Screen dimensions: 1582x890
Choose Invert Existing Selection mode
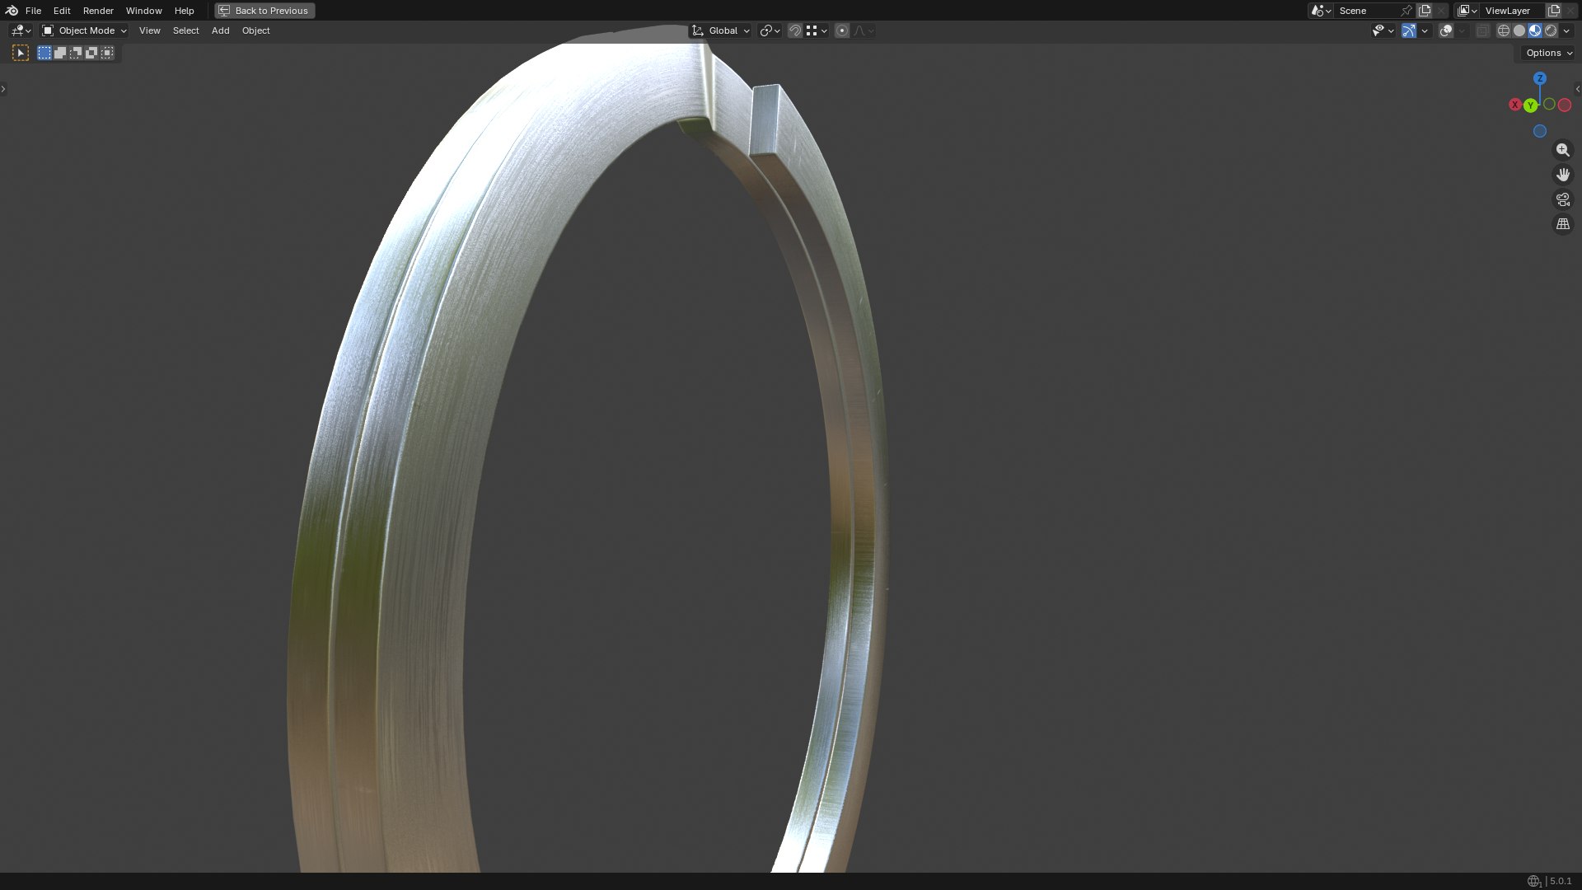click(91, 53)
